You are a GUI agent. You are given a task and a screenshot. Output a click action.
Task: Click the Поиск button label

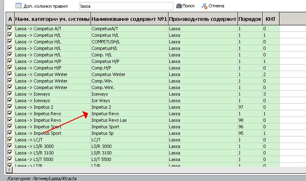point(188,6)
